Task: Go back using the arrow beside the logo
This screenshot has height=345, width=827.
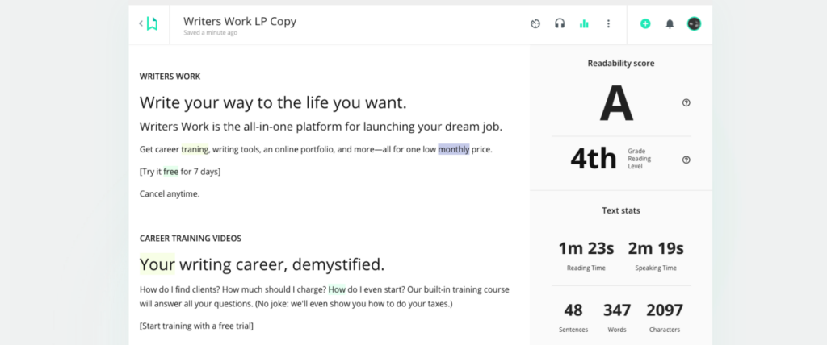Action: click(x=141, y=23)
